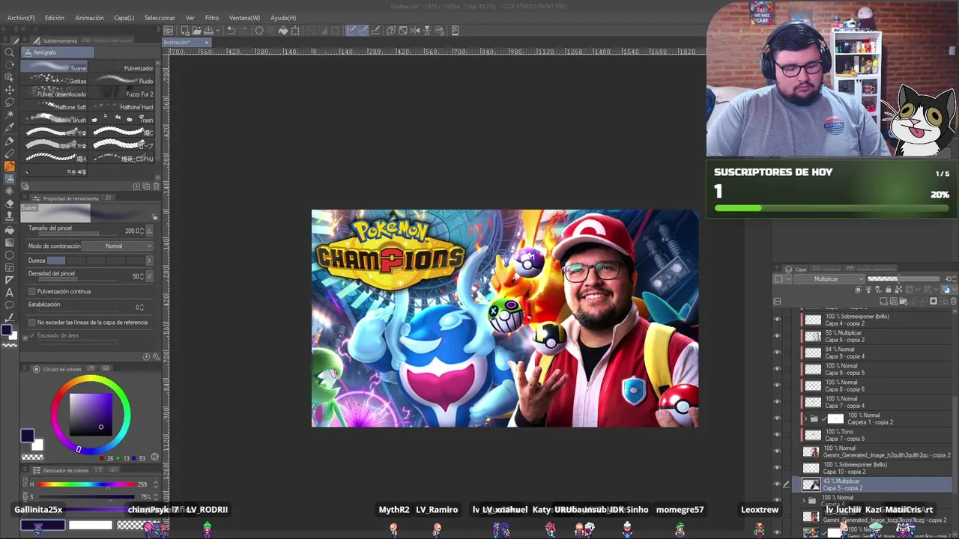The width and height of the screenshot is (959, 539).
Task: Hide layer Capa 9 - copia 4
Action: pos(777,353)
